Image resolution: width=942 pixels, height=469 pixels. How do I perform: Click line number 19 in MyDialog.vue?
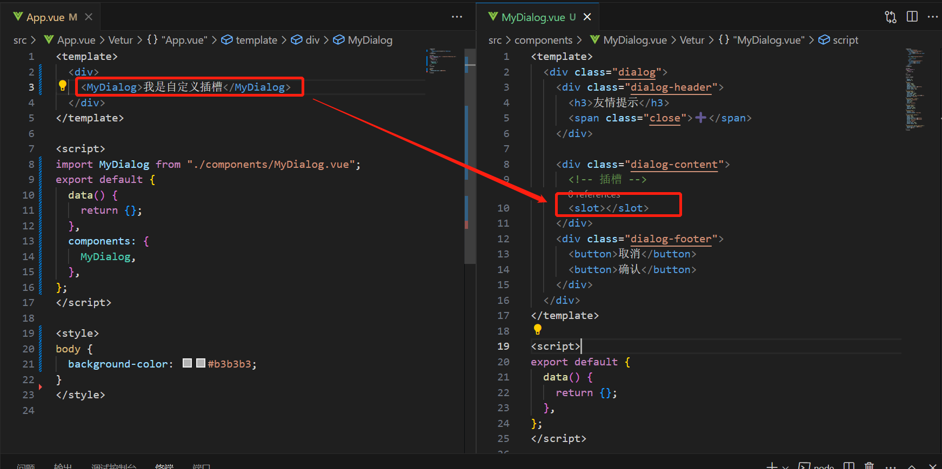click(x=503, y=346)
